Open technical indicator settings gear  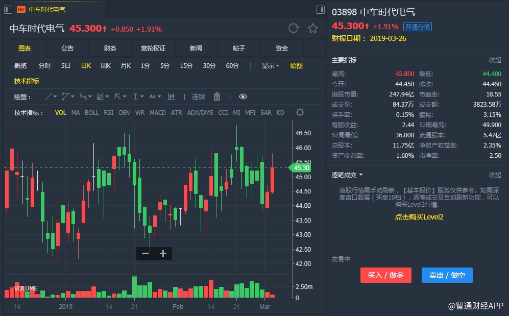[300, 112]
